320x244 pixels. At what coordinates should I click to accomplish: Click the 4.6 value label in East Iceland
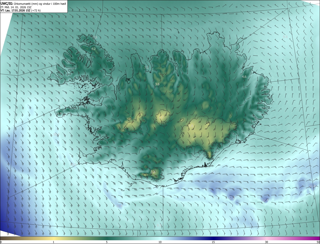click(x=244, y=77)
